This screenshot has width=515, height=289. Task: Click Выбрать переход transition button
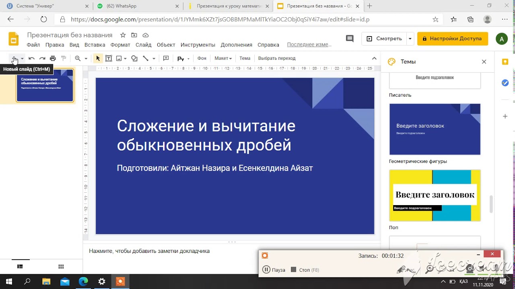coord(277,58)
